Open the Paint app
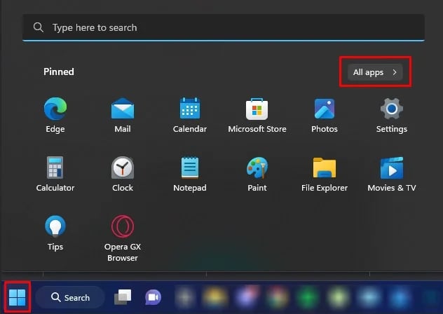 257,174
